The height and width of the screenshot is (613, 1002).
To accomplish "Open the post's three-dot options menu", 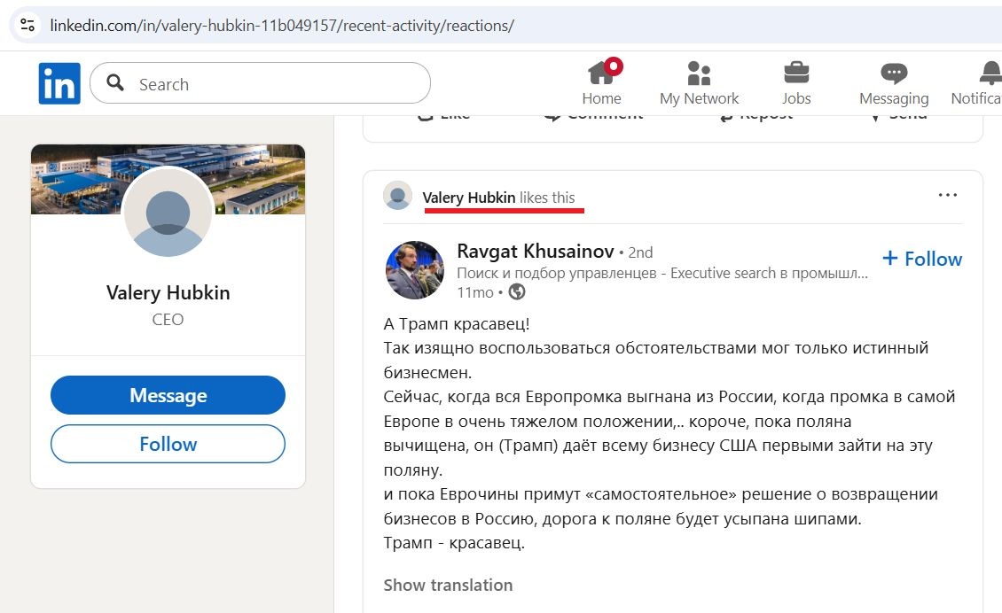I will pos(947,195).
